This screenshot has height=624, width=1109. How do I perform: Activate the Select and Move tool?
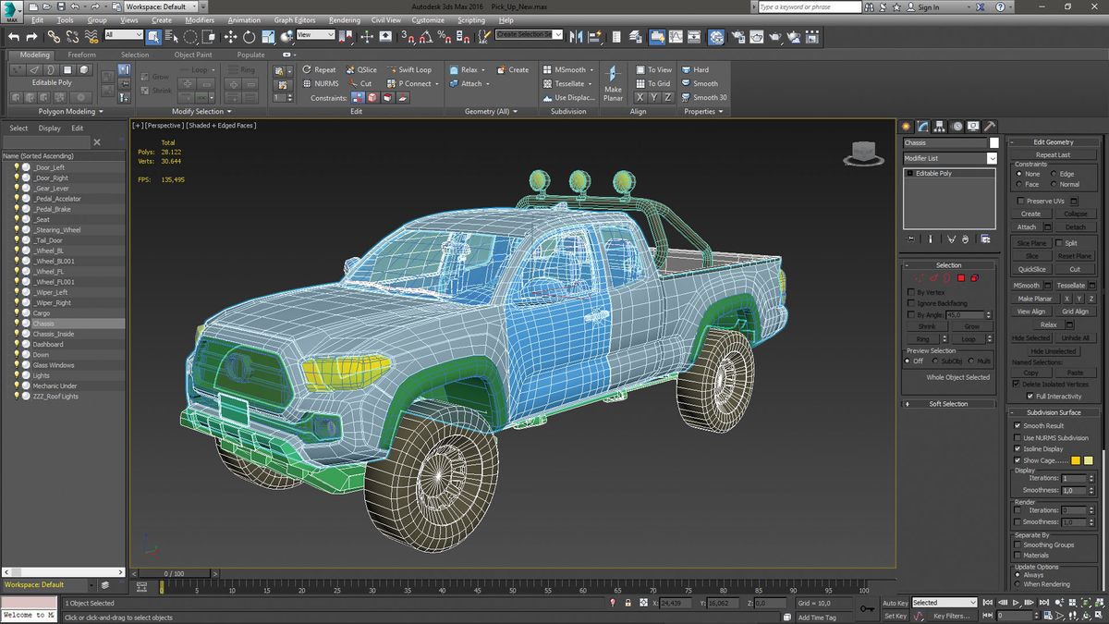pos(231,37)
